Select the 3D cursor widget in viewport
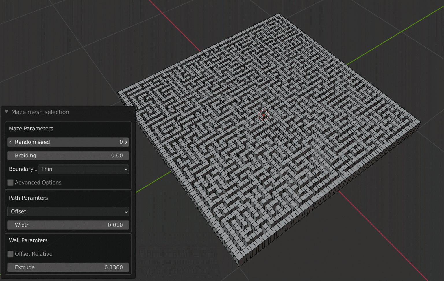This screenshot has height=281, width=444. point(263,115)
